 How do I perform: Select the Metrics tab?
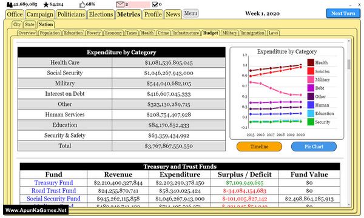pyautogui.click(x=129, y=15)
